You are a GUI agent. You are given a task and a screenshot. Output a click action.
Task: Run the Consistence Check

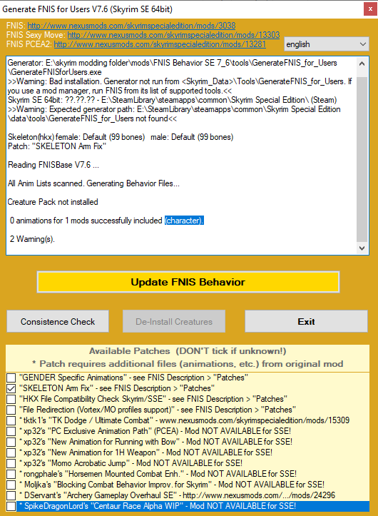[x=58, y=321]
